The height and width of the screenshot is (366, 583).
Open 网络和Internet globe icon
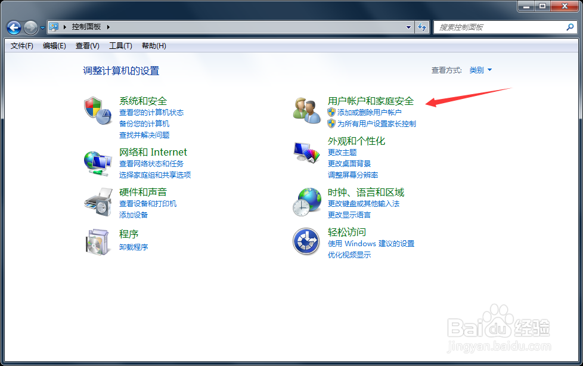tap(97, 163)
